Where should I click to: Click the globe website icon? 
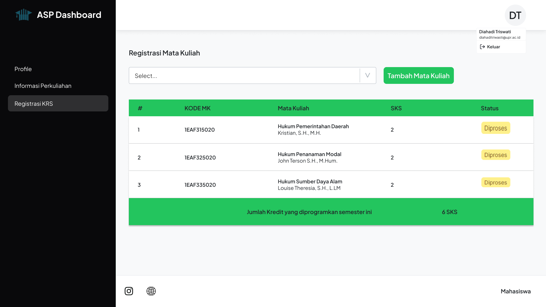coord(151,291)
